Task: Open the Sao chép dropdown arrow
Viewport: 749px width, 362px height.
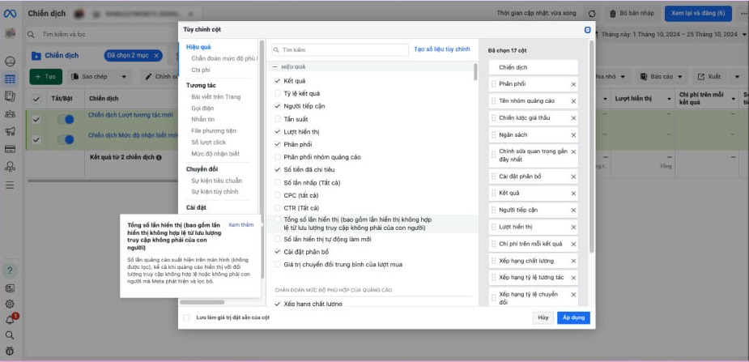Action: pos(124,76)
